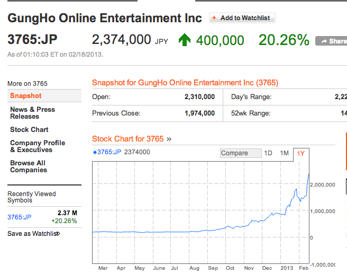347x274 pixels.
Task: Click the +20.26% change in recently viewed
Action: coord(64,221)
